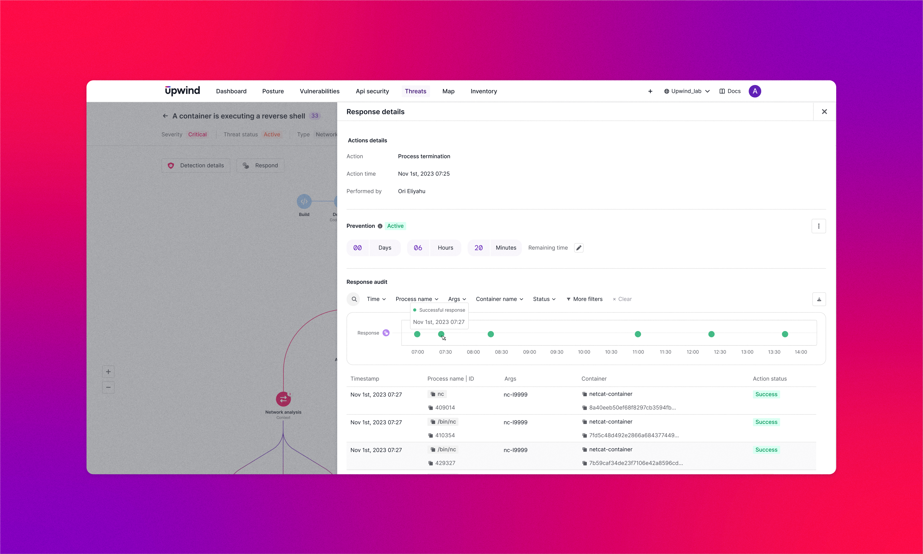Viewport: 923px width, 554px height.
Task: Click the 12:30 response marker on the timeline
Action: tap(711, 334)
